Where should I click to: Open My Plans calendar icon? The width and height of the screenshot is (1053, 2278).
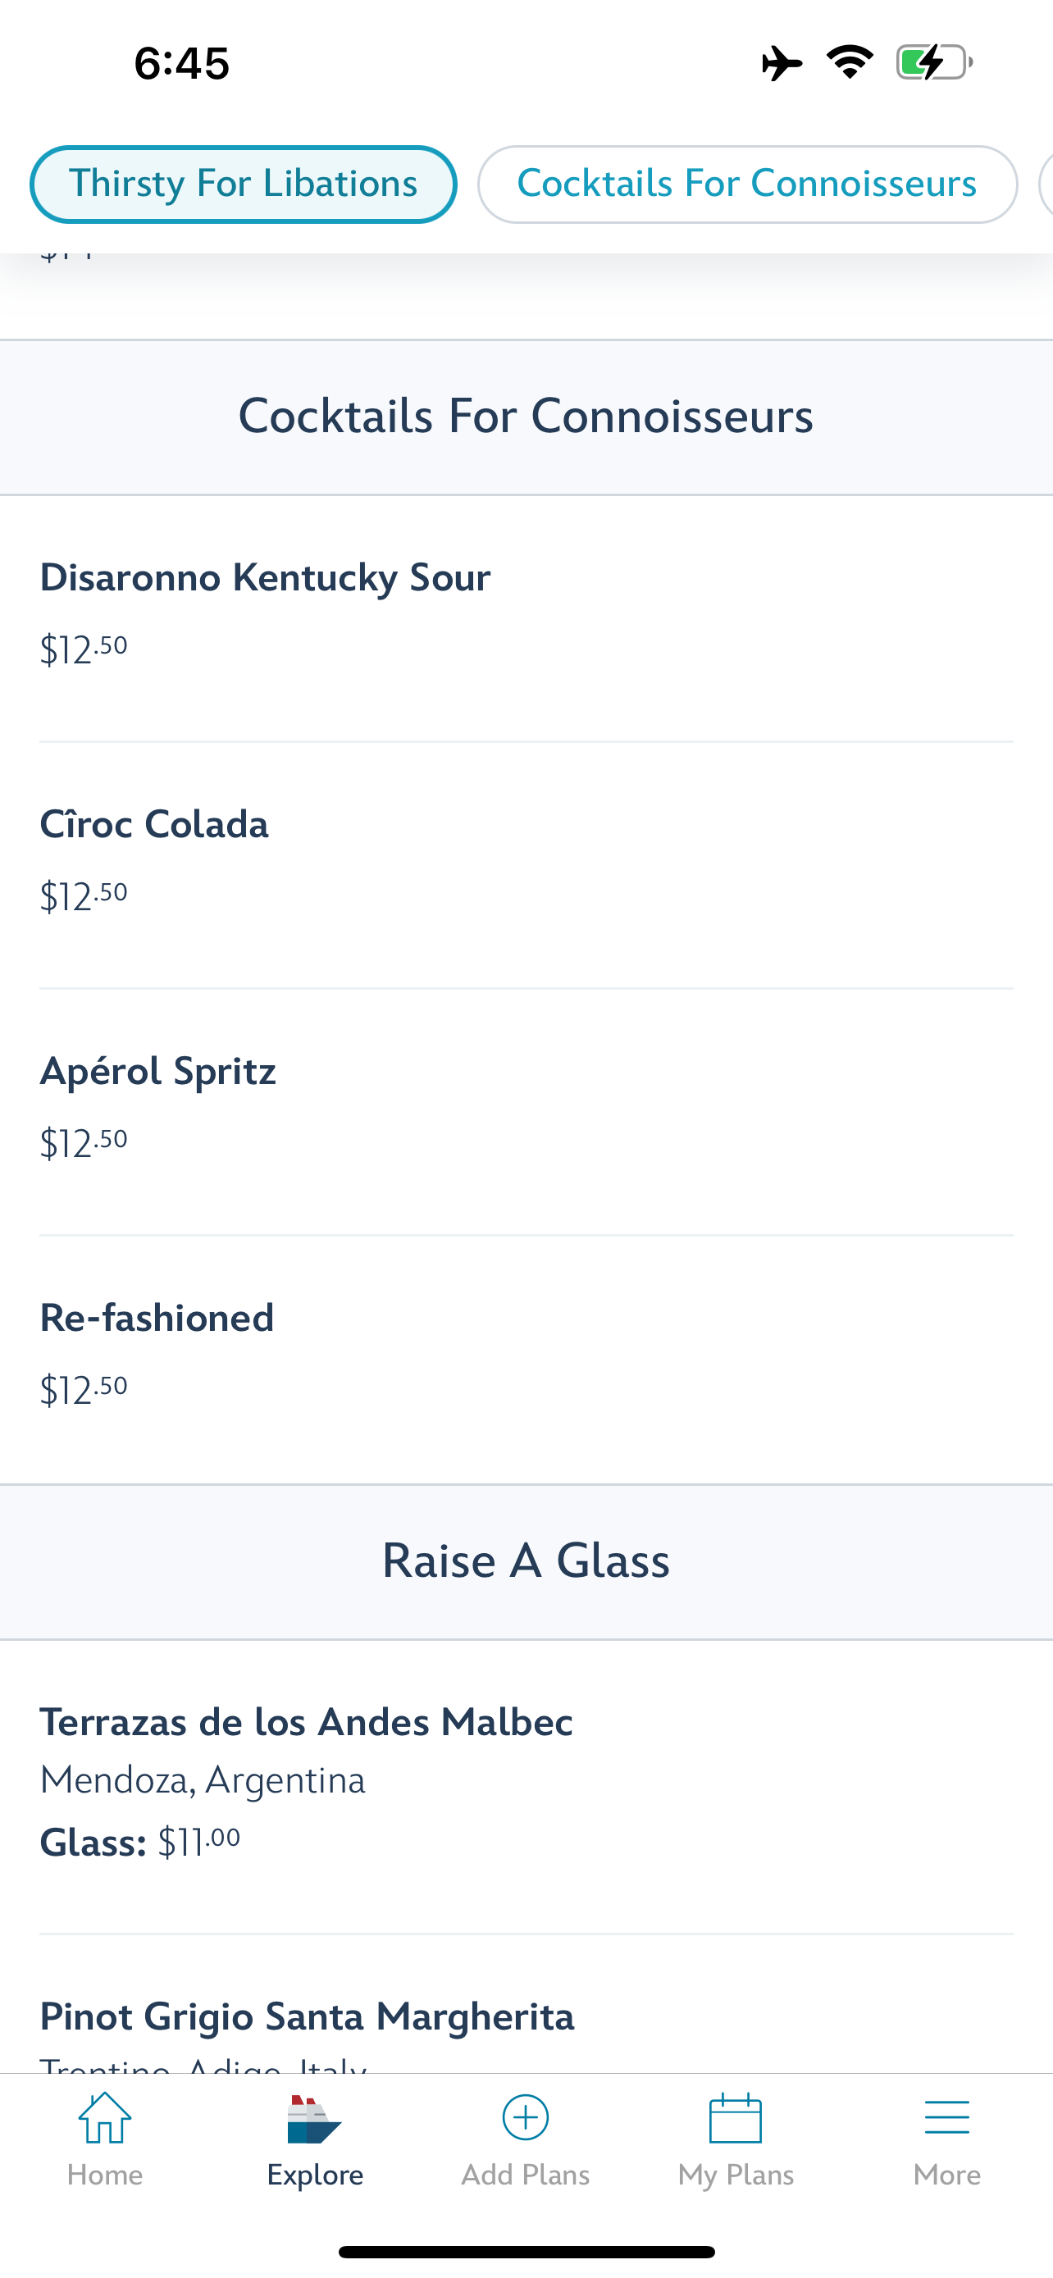[736, 2118]
